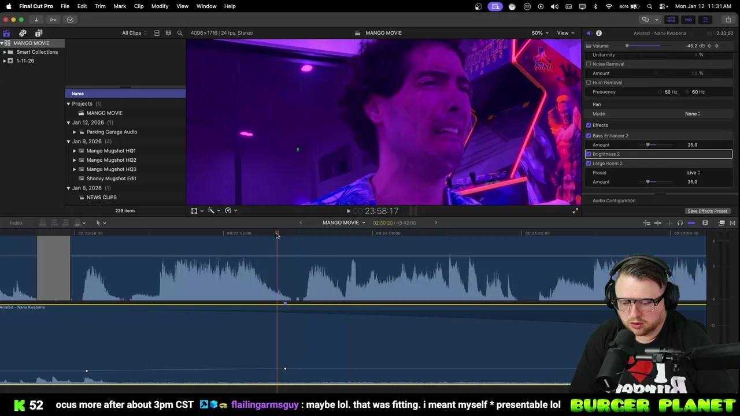Expand the 1-11-26 event
Screen dimensions: 740x416
5,61
